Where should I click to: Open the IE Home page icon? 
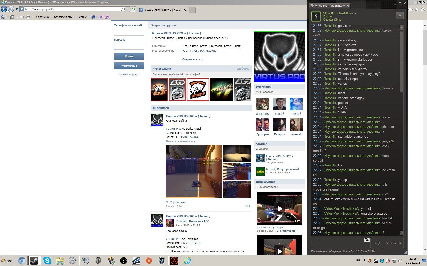(x=3, y=17)
